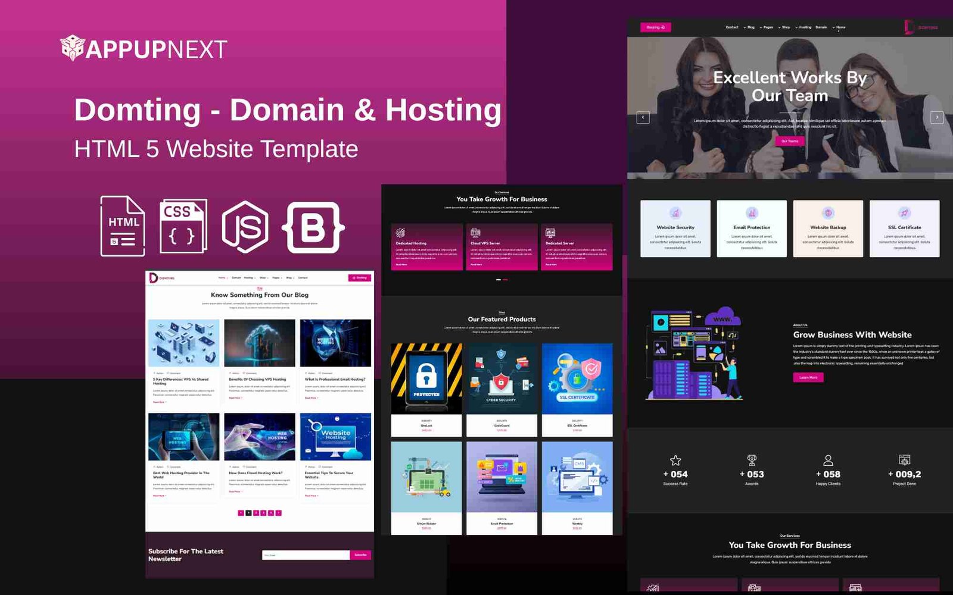Viewport: 953px width, 595px height.
Task: Click the pink Booking button in dark header
Action: [656, 27]
